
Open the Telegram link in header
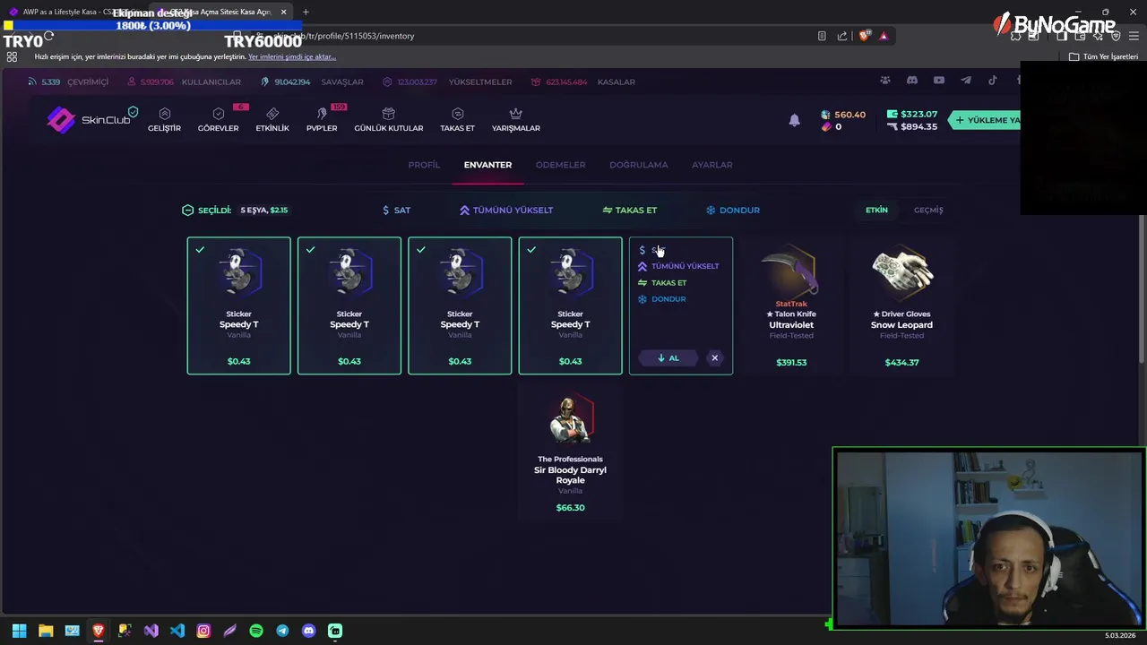pos(966,81)
